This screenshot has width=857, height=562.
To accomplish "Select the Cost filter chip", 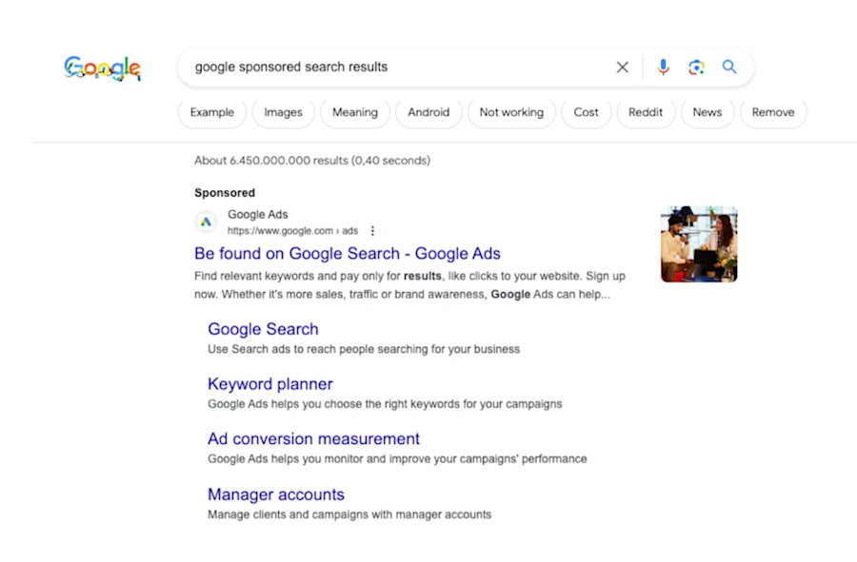I will coord(586,112).
